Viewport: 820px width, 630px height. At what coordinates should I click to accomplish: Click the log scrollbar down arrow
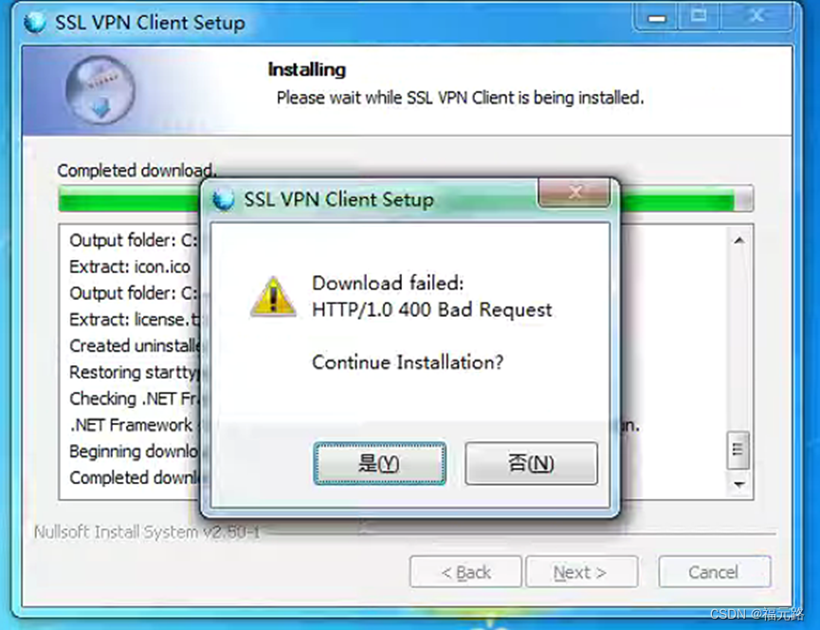(x=738, y=485)
